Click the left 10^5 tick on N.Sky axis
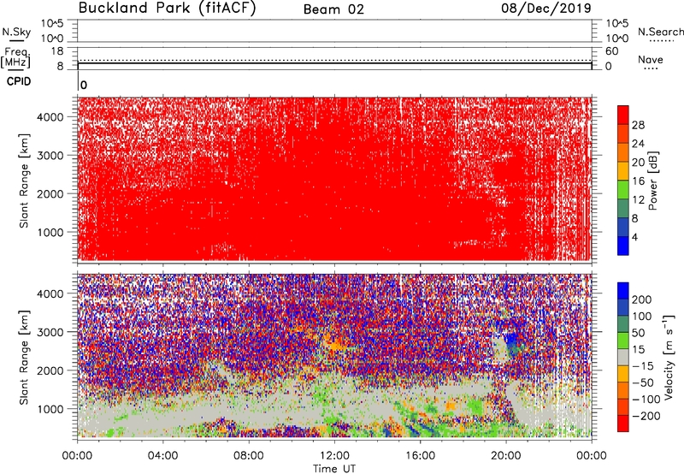Image resolution: width=684 pixels, height=474 pixels. 52,23
